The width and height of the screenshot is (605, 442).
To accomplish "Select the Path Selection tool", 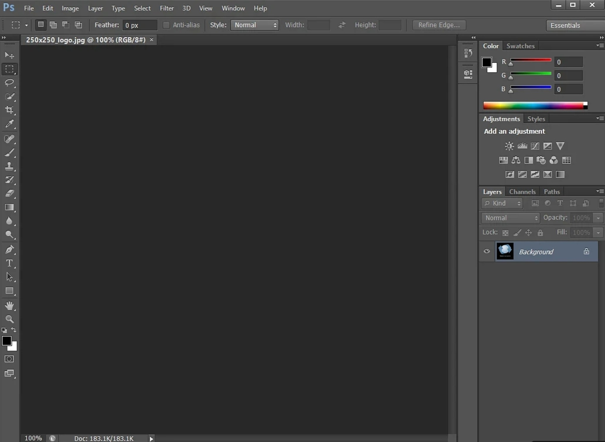I will pos(9,277).
